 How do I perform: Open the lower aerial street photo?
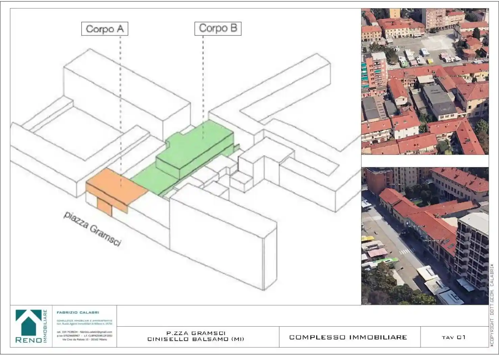pos(425,236)
